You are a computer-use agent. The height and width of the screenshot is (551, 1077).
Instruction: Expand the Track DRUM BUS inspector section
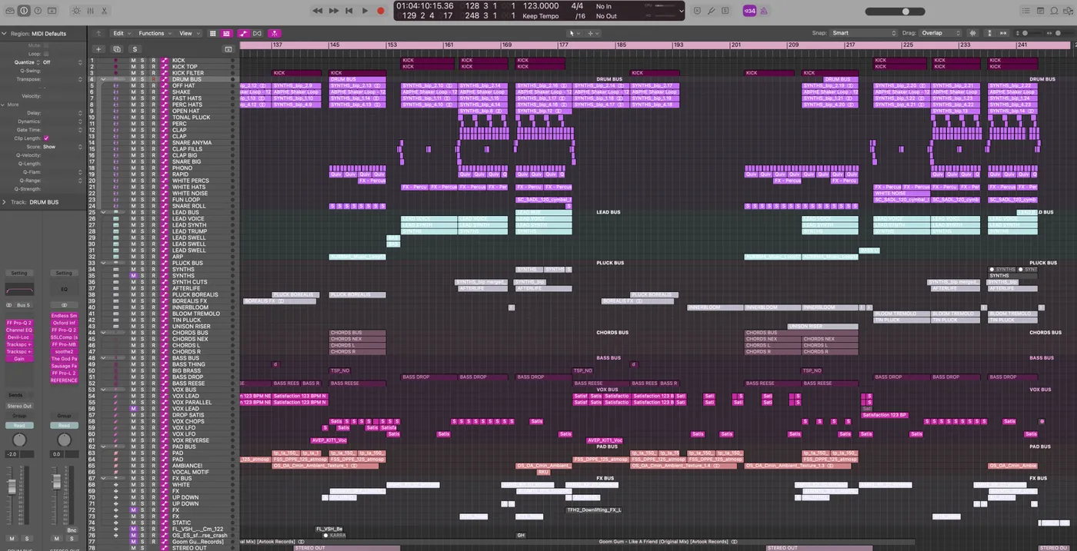coord(4,202)
